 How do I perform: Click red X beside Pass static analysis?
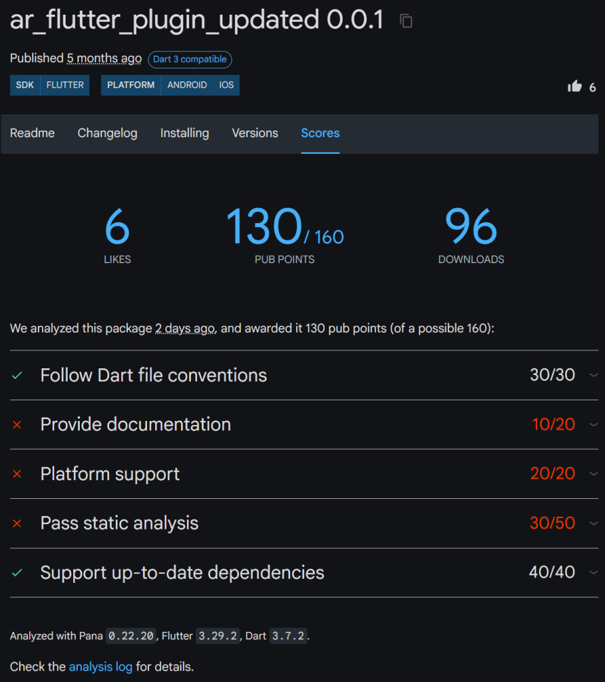point(17,523)
